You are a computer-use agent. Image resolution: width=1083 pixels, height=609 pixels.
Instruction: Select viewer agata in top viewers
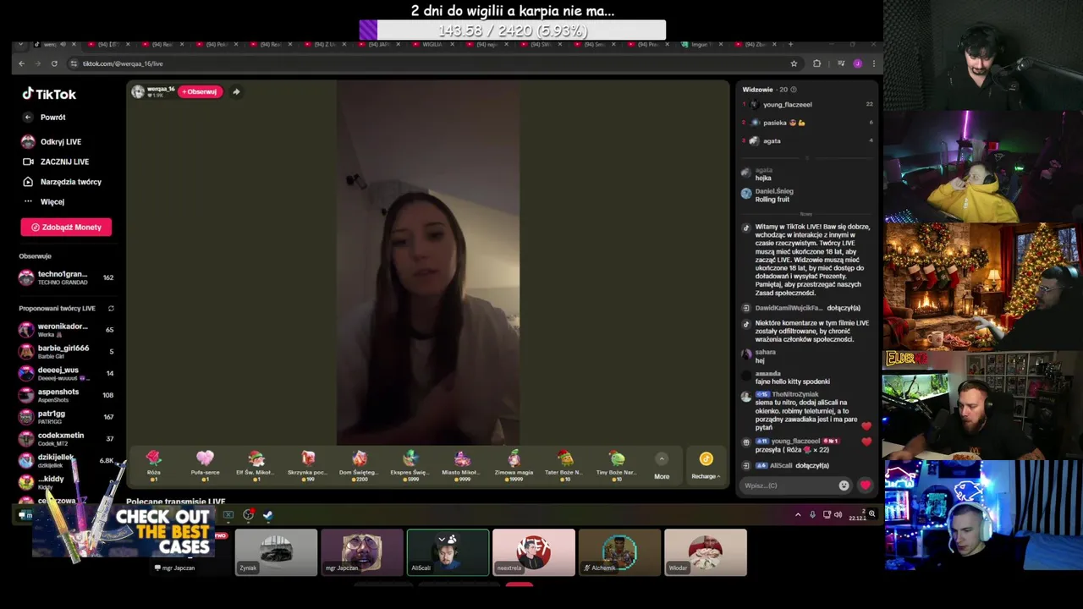(x=808, y=141)
